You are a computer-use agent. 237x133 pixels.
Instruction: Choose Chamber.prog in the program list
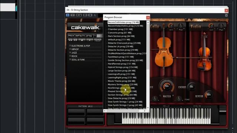[120, 29]
